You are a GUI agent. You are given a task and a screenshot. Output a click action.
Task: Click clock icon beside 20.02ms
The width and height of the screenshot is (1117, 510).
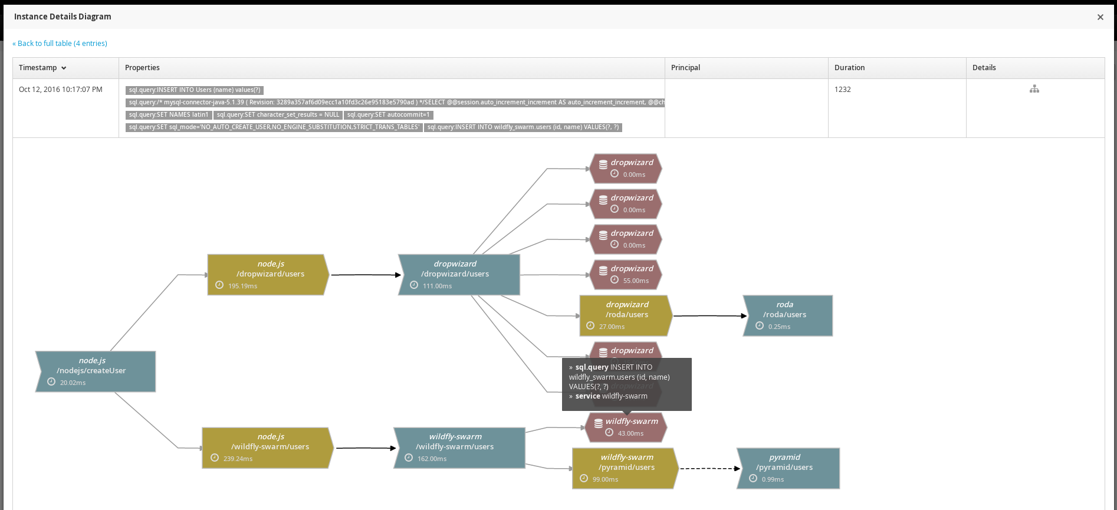(51, 382)
